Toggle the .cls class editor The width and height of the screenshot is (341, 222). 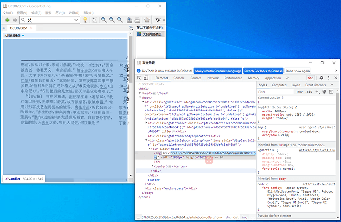[x=309, y=92]
